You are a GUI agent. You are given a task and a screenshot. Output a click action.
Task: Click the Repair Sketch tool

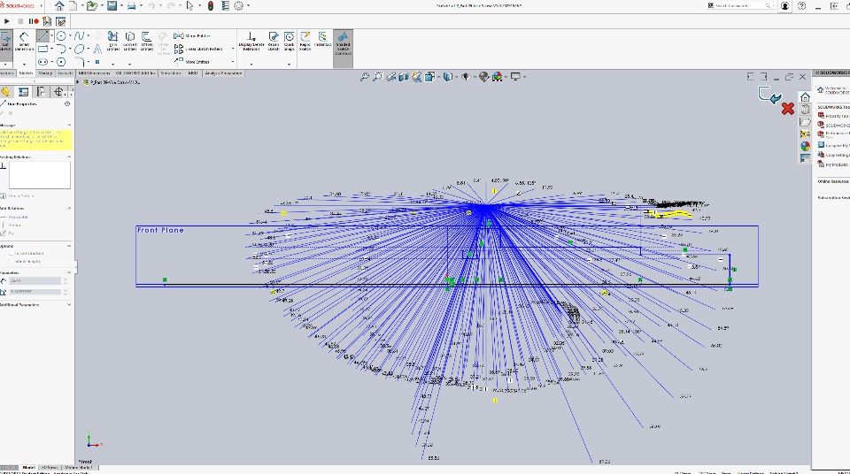[x=274, y=42]
